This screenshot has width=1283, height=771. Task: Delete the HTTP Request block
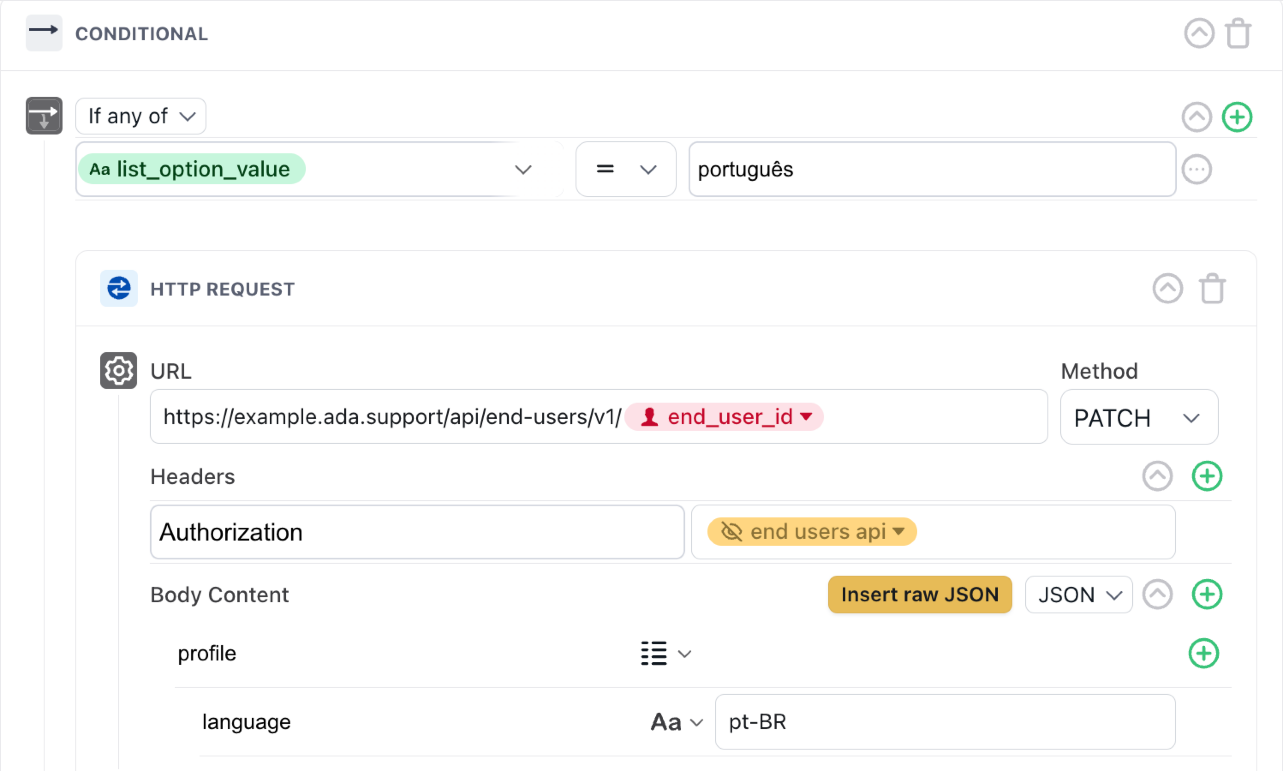[1212, 288]
